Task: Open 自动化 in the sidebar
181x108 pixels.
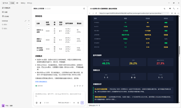Action: [6, 16]
